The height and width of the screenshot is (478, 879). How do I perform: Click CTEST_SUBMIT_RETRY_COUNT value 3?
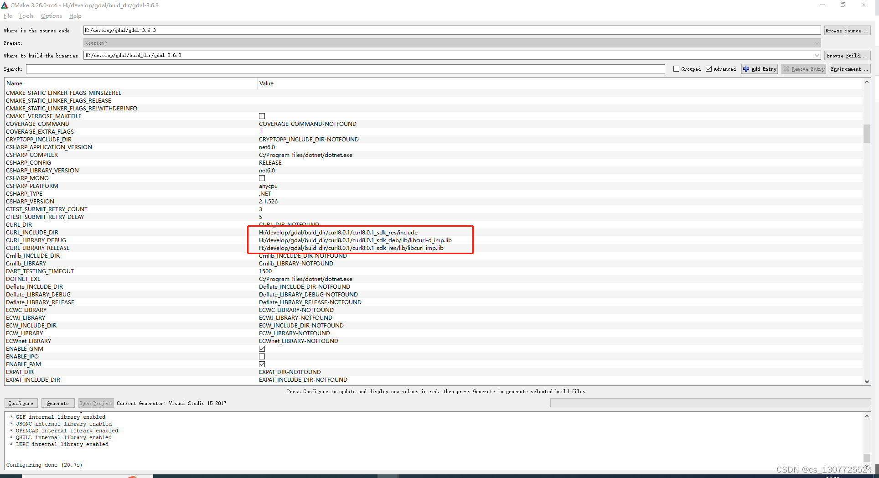[x=261, y=209]
